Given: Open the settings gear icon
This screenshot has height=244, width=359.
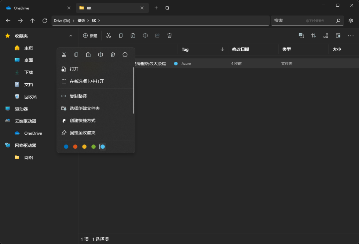Looking at the screenshot, I should (351, 21).
